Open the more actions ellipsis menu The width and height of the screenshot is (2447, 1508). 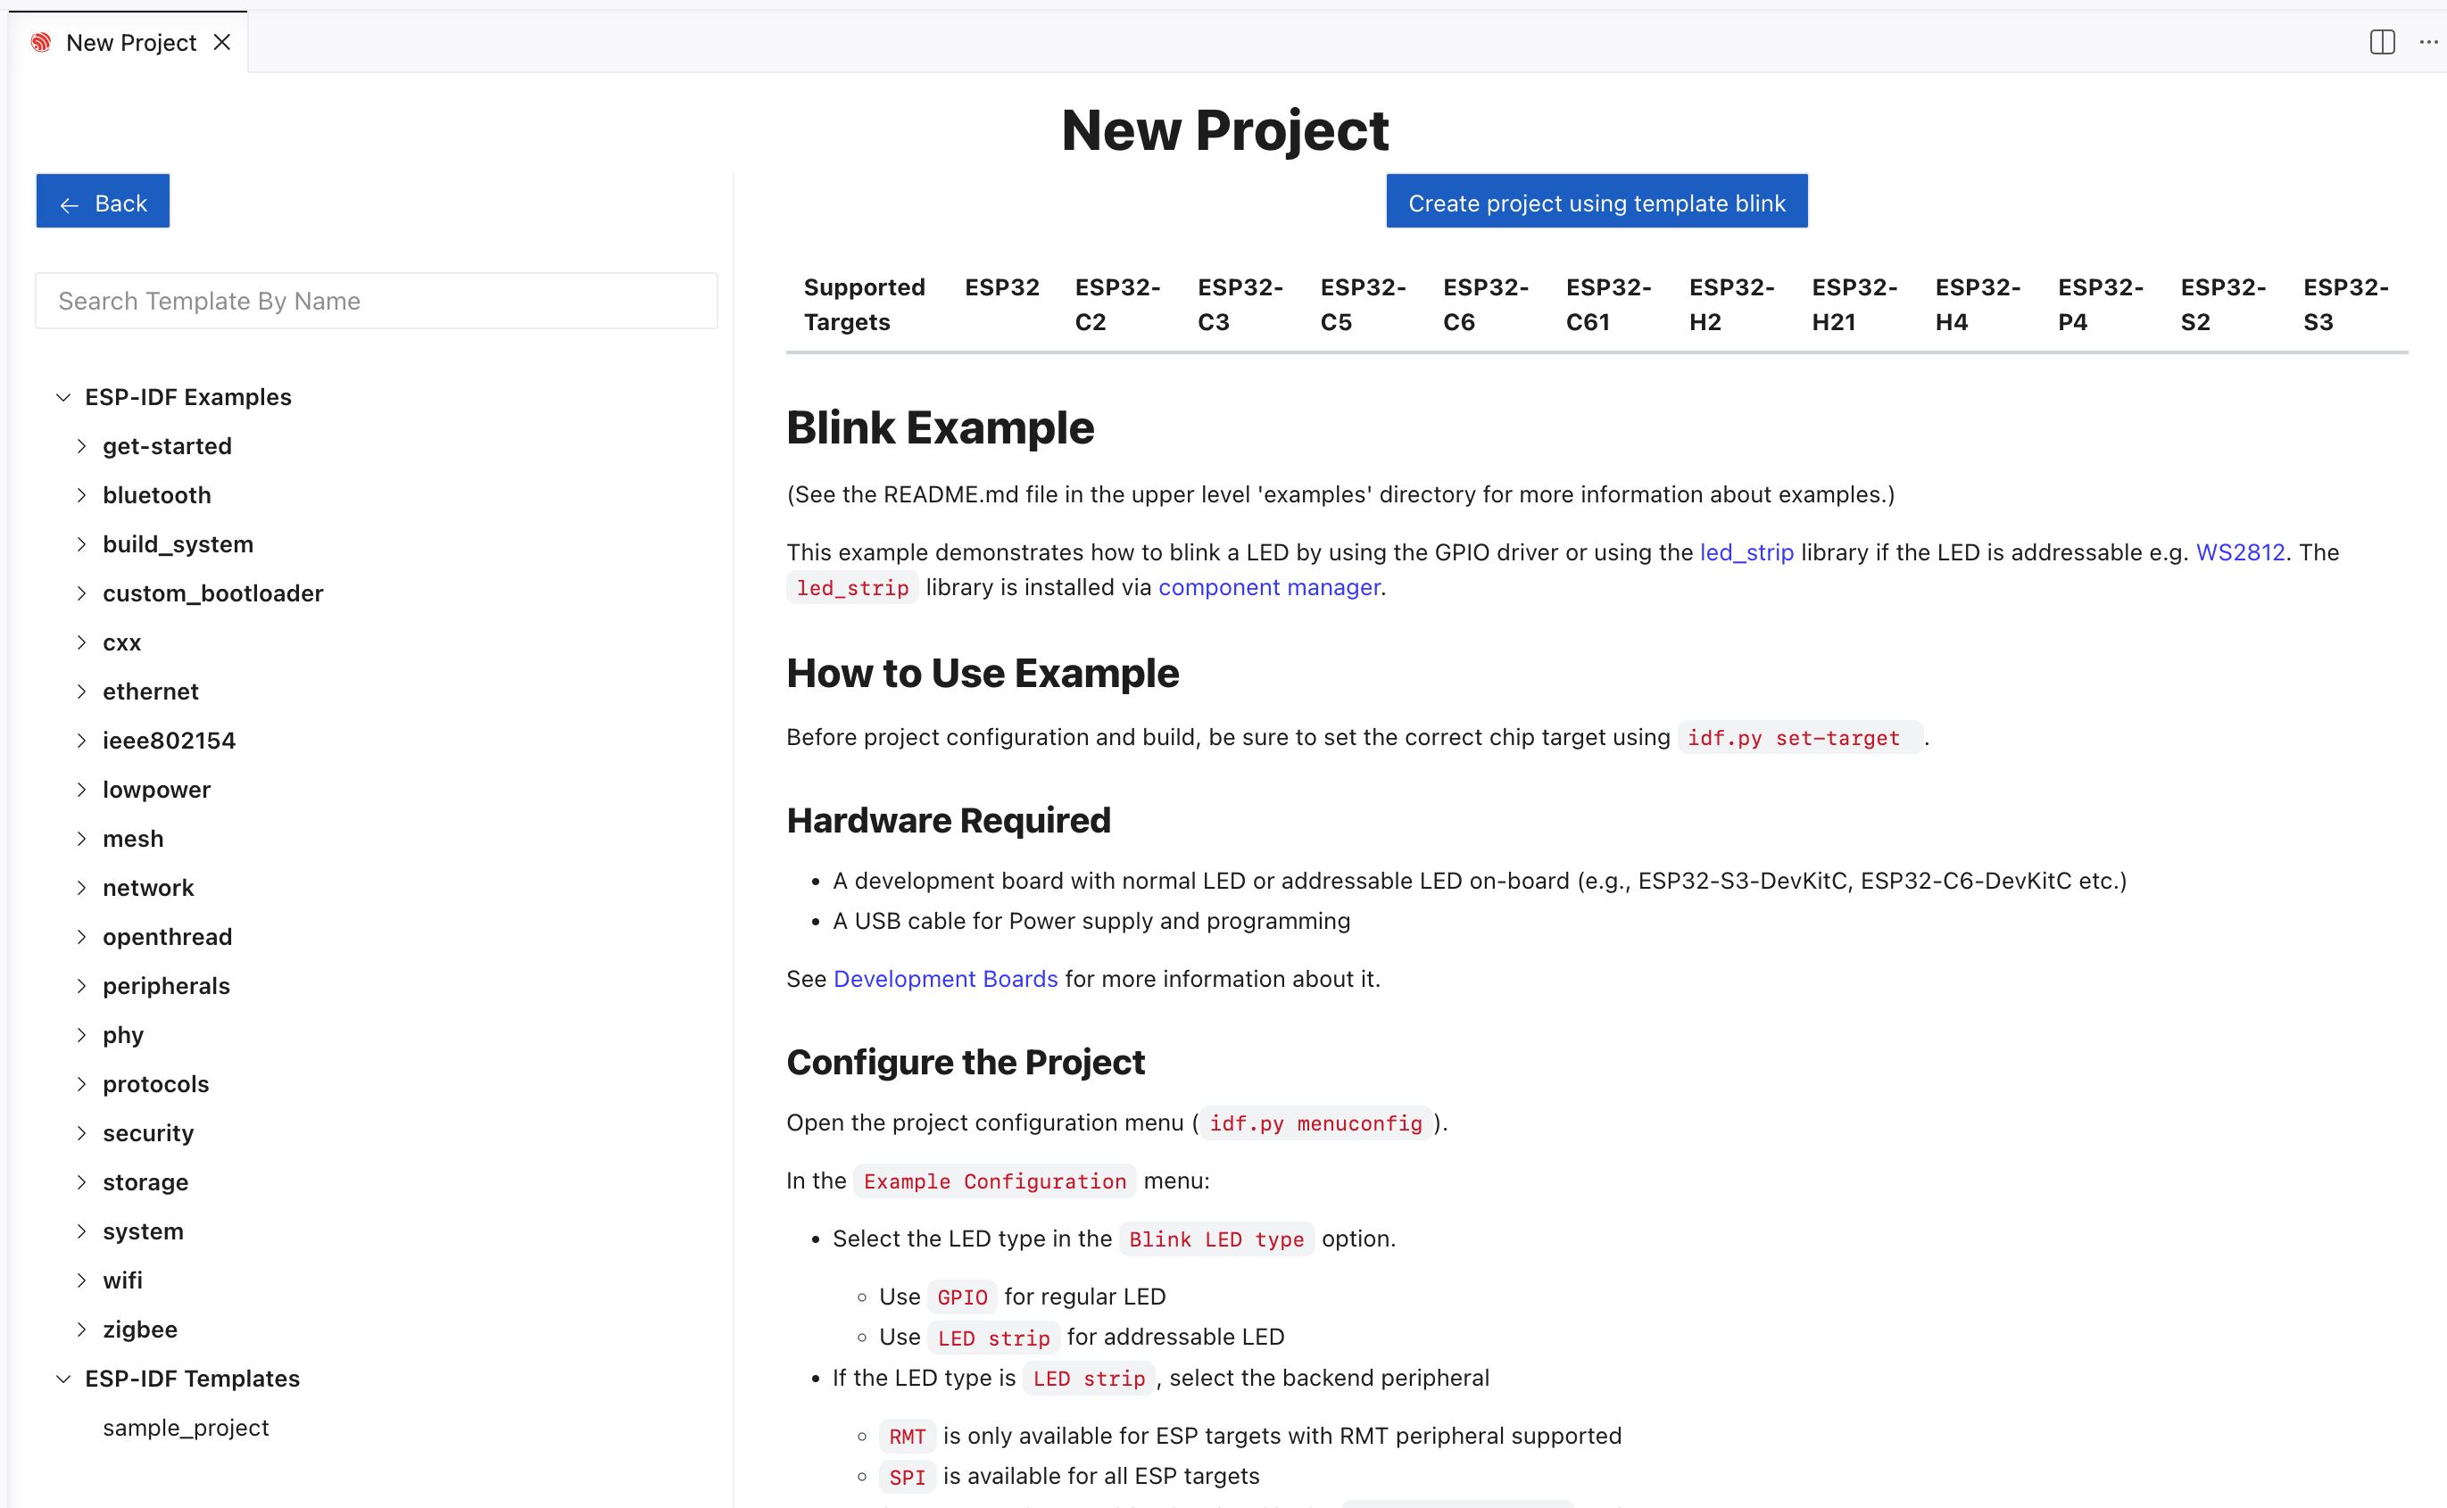[x=2427, y=42]
